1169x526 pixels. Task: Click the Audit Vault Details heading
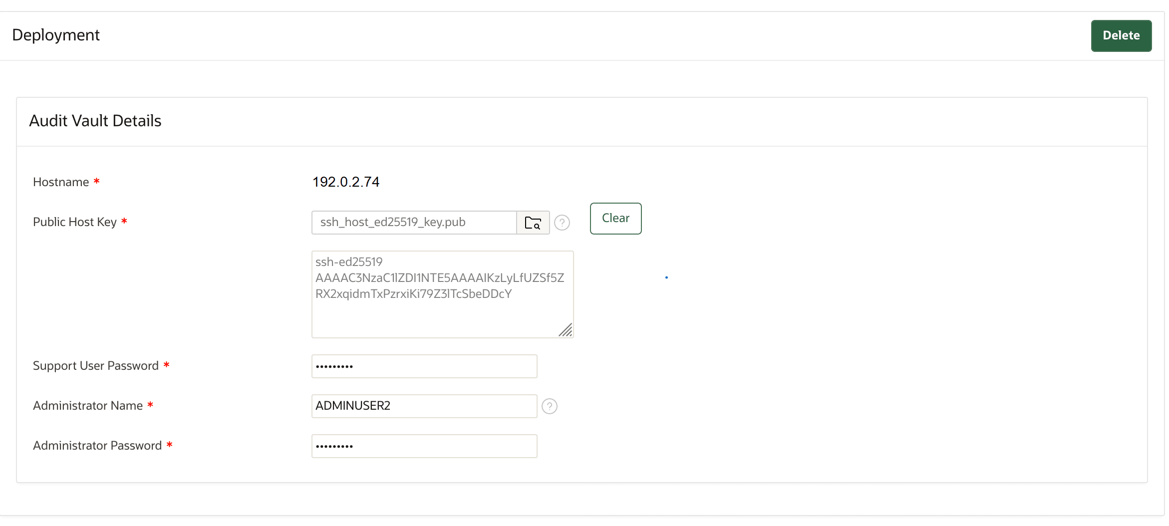tap(95, 120)
